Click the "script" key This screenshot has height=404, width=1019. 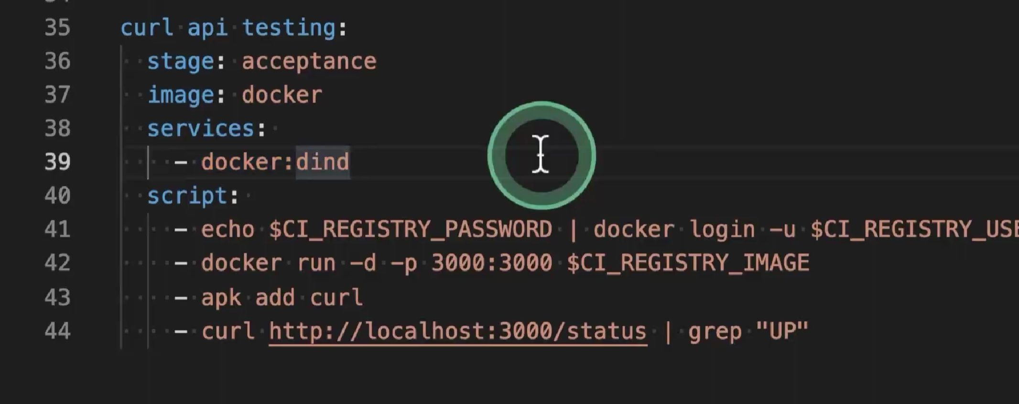[x=187, y=196]
